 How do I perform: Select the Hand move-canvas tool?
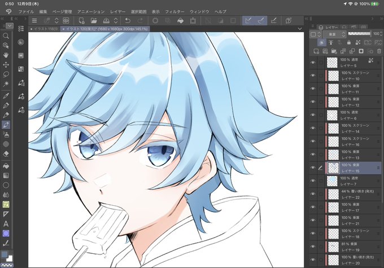tap(6, 55)
